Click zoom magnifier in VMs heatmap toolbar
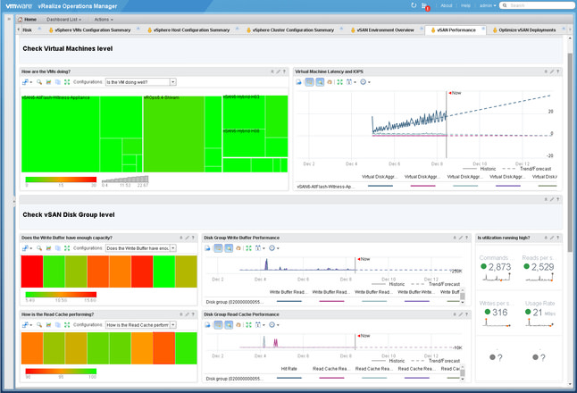Viewport: 577px width, 393px height. tap(39, 81)
